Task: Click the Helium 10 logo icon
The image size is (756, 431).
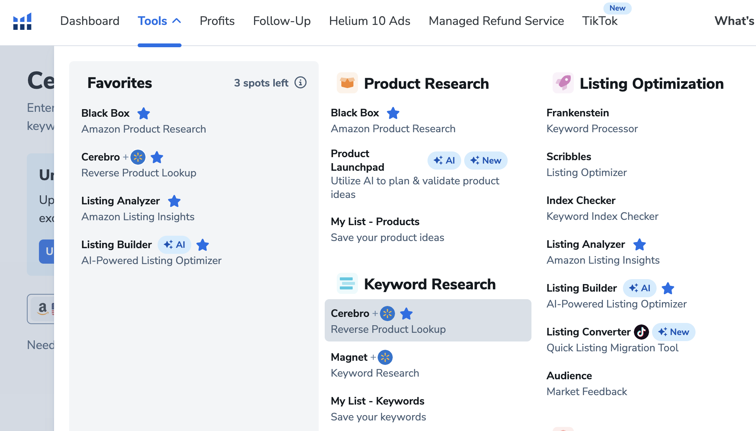Action: [22, 21]
